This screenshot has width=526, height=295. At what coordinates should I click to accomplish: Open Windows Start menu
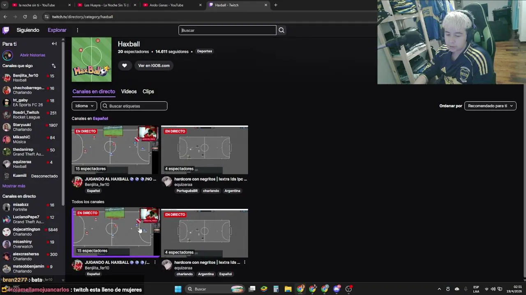point(178,289)
